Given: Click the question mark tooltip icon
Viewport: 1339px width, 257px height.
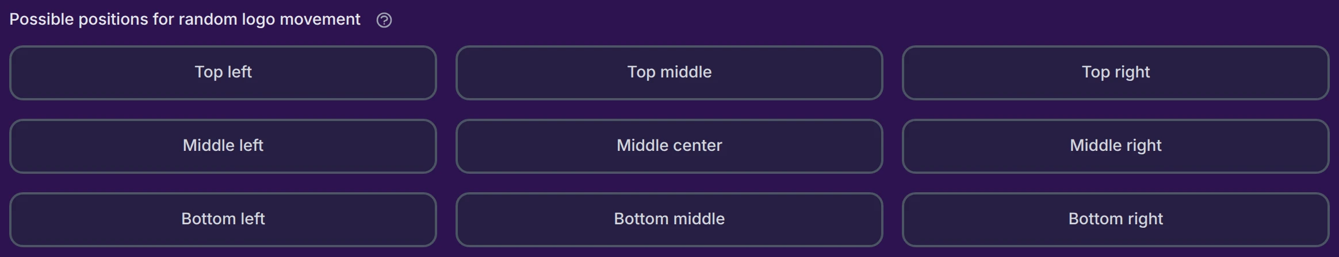Looking at the screenshot, I should (x=384, y=21).
